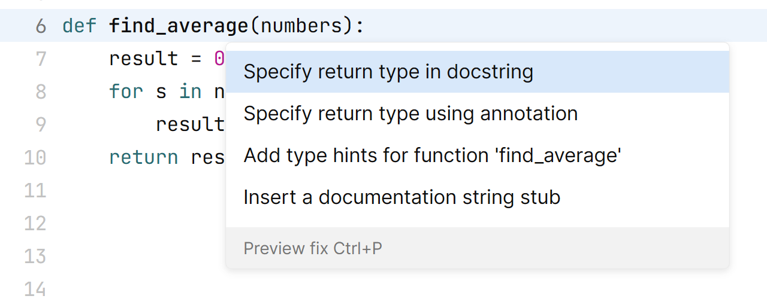Click line number 14 in the gutter
767x305 pixels.
pos(35,289)
